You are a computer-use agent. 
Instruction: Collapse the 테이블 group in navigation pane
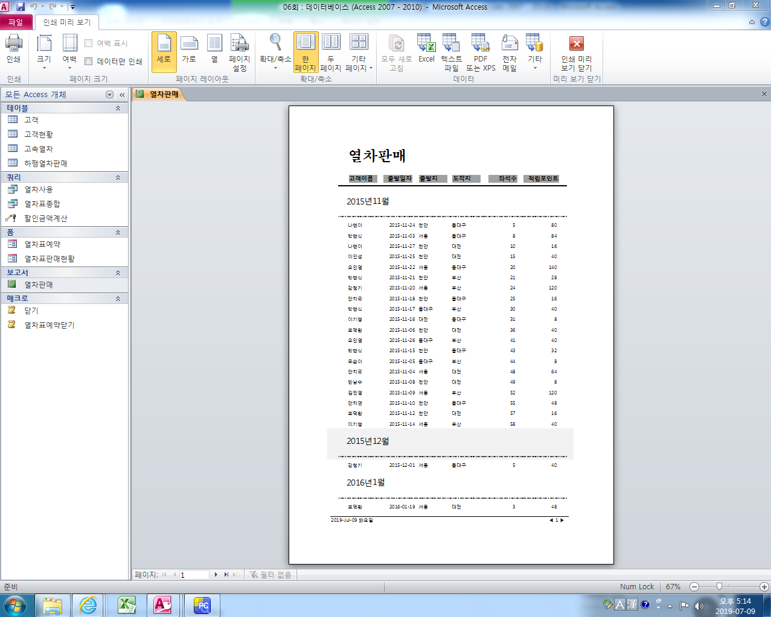point(118,108)
